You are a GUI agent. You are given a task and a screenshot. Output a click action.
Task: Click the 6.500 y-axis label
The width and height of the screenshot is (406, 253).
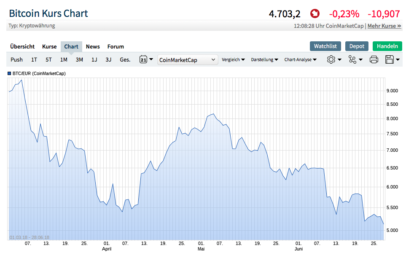point(392,168)
